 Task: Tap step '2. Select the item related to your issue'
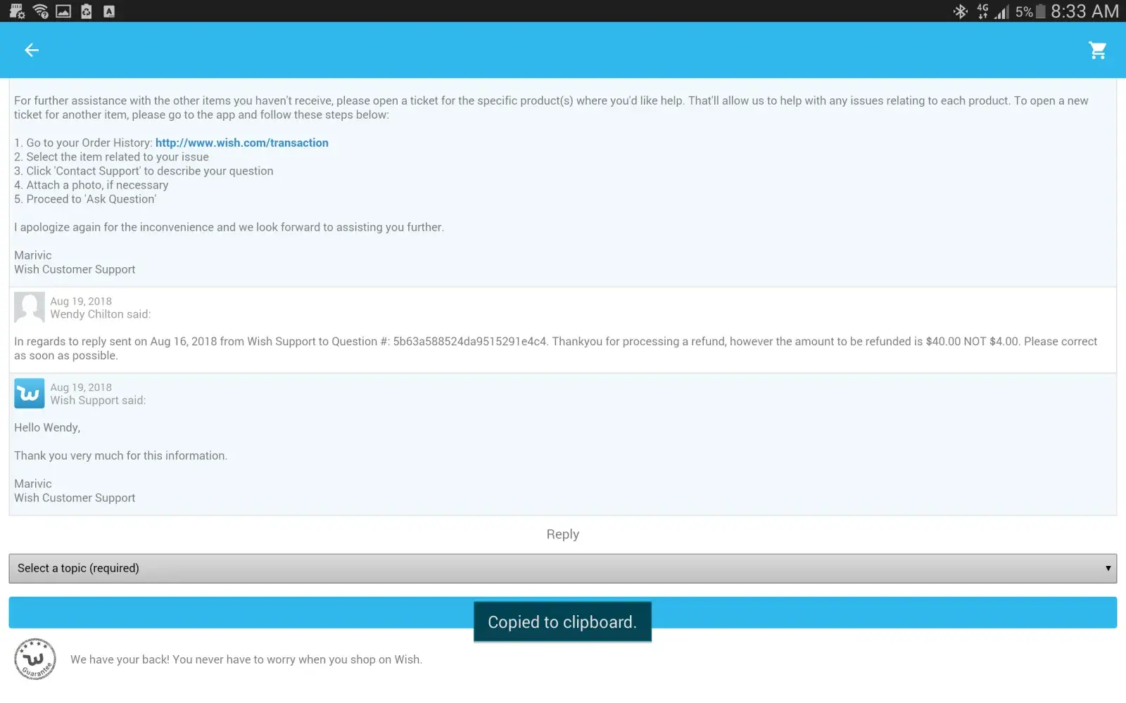(x=111, y=157)
